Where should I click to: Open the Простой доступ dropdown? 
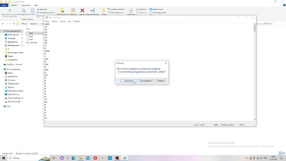(x=116, y=13)
